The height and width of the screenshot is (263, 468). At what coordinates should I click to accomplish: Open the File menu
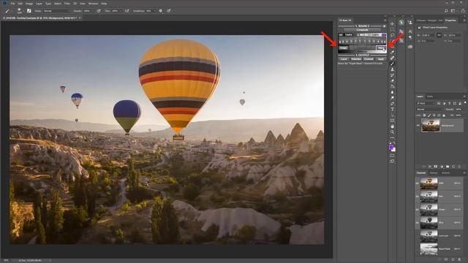point(12,3)
